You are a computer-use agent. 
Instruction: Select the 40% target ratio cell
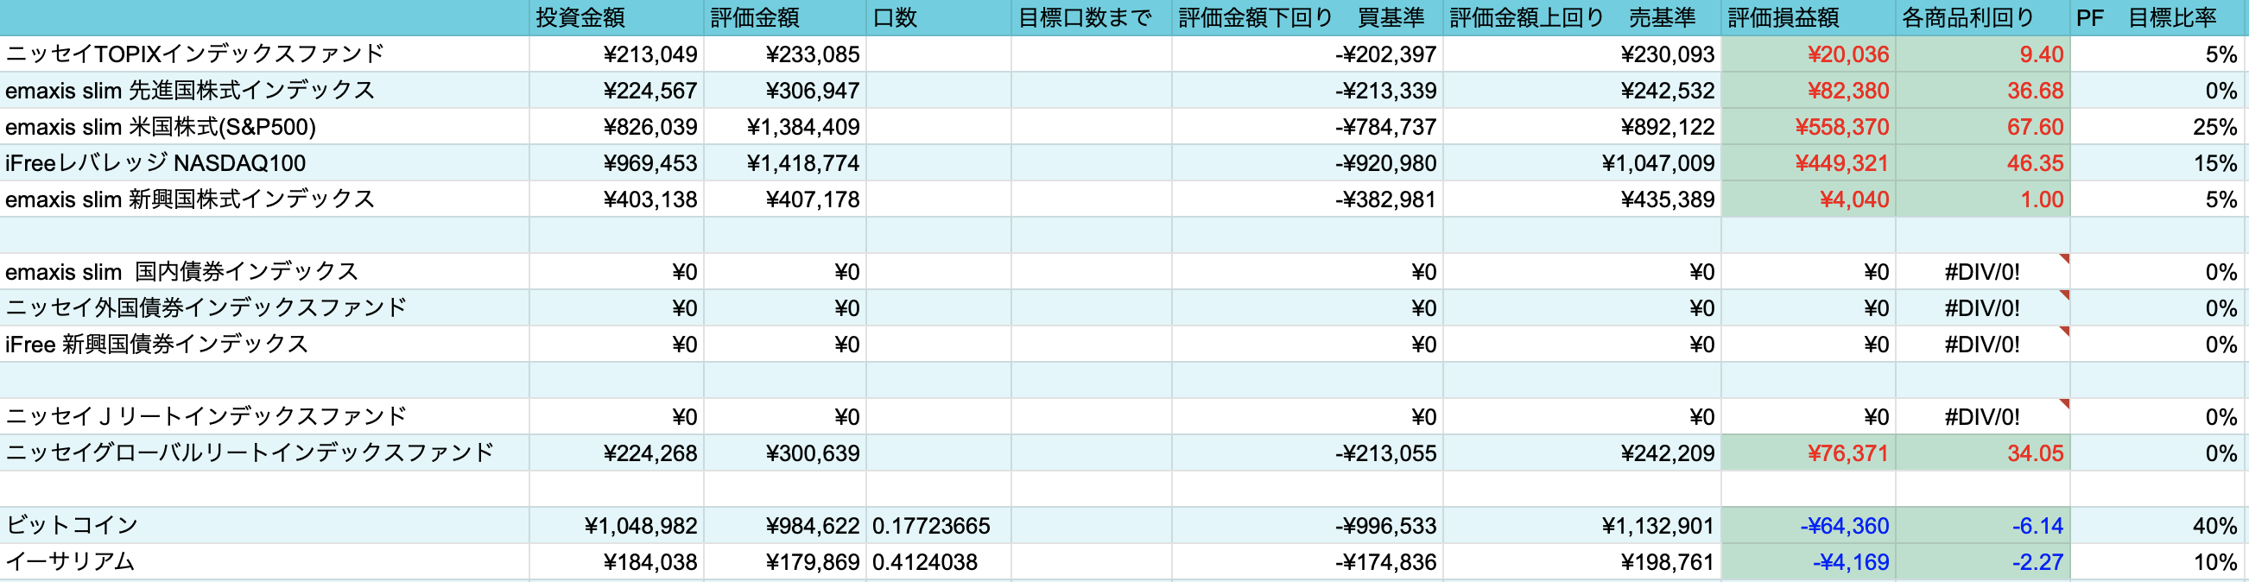2159,525
